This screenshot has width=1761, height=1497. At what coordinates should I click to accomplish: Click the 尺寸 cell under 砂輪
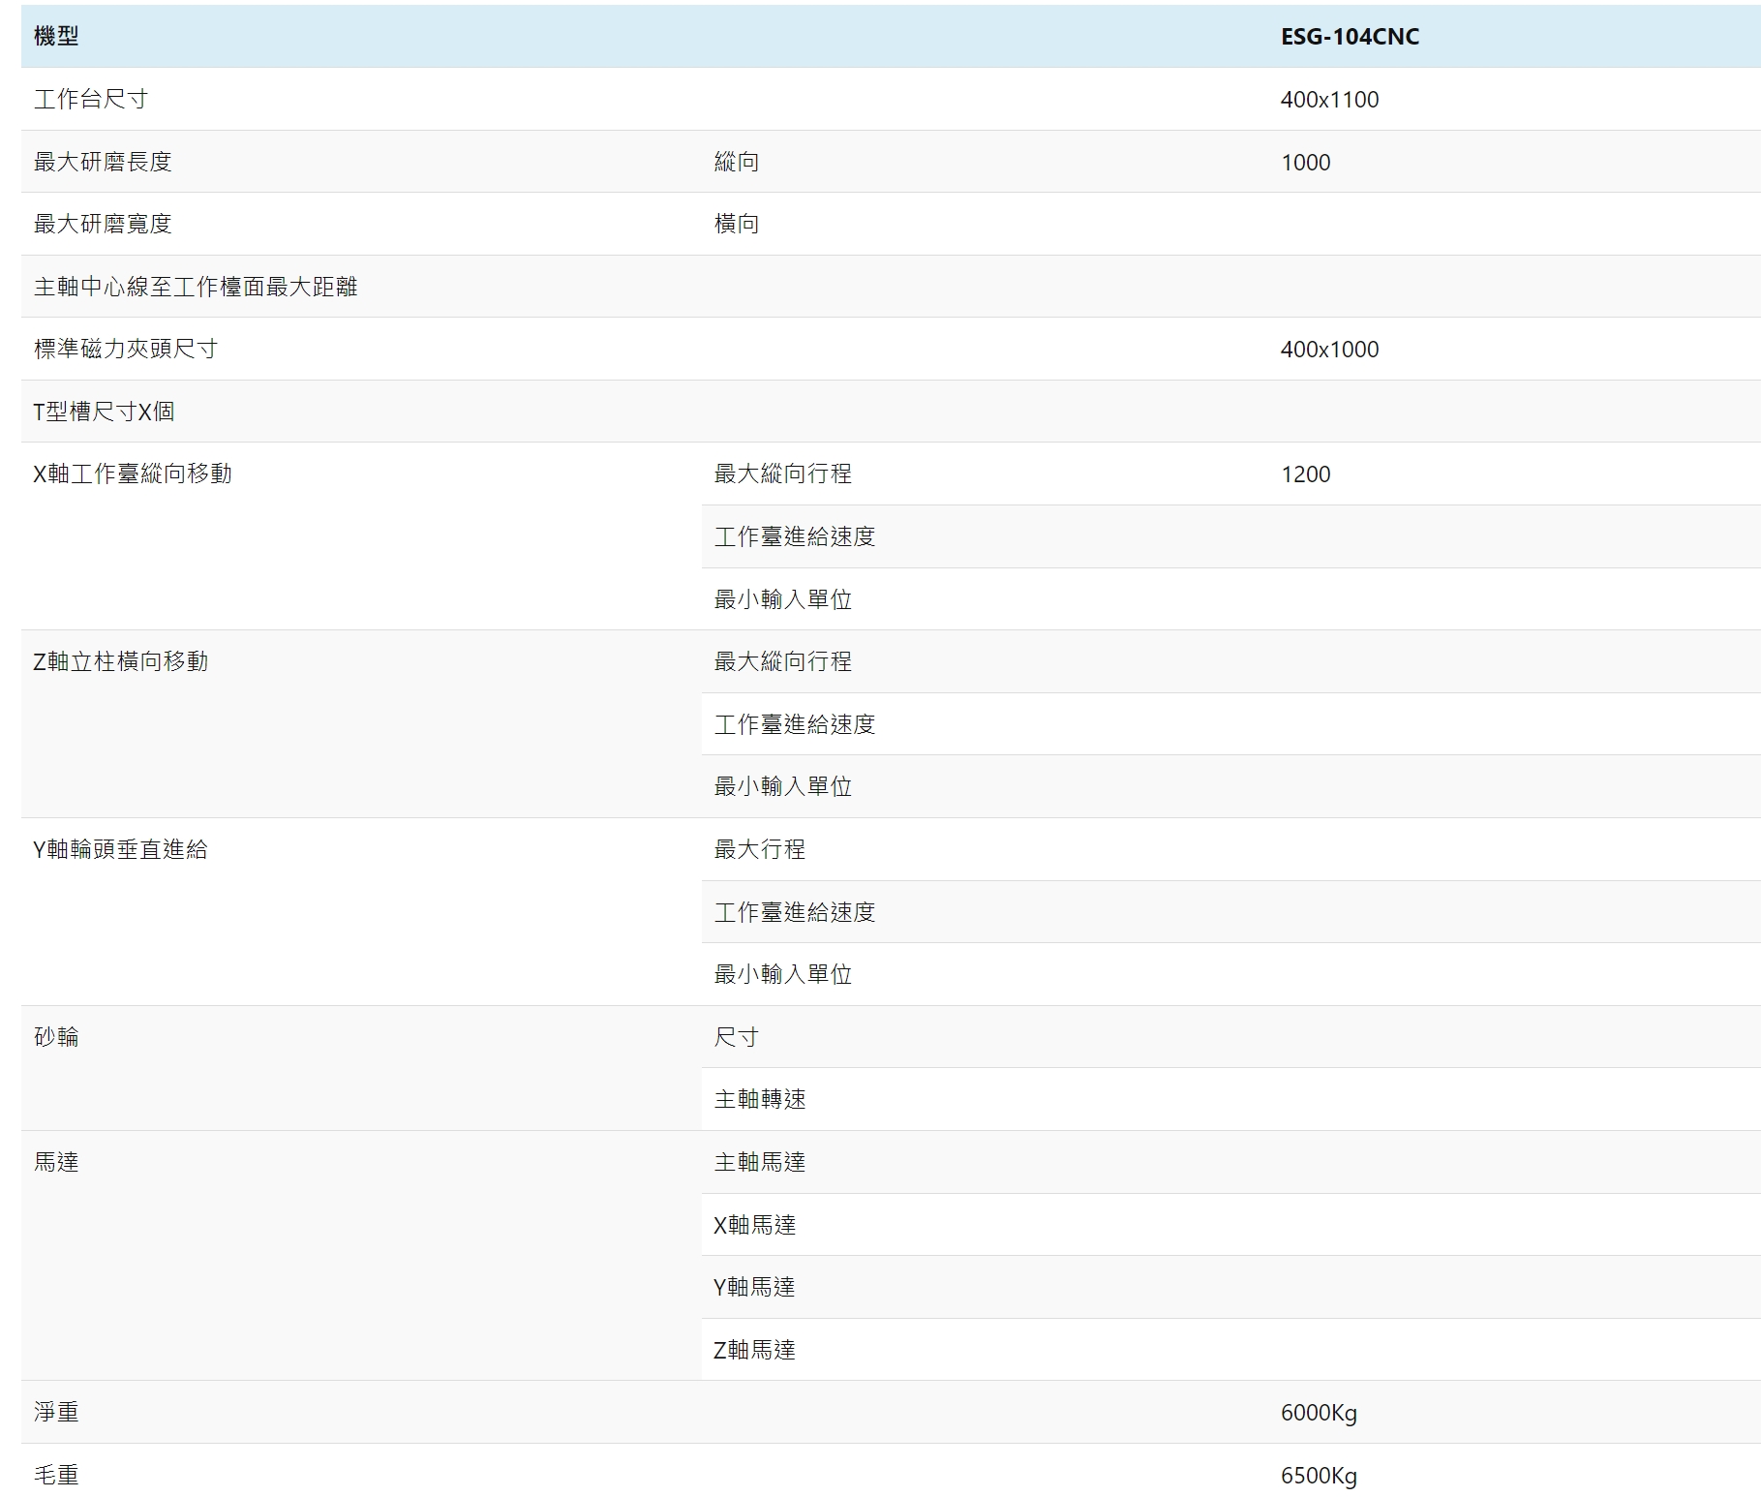737,1037
